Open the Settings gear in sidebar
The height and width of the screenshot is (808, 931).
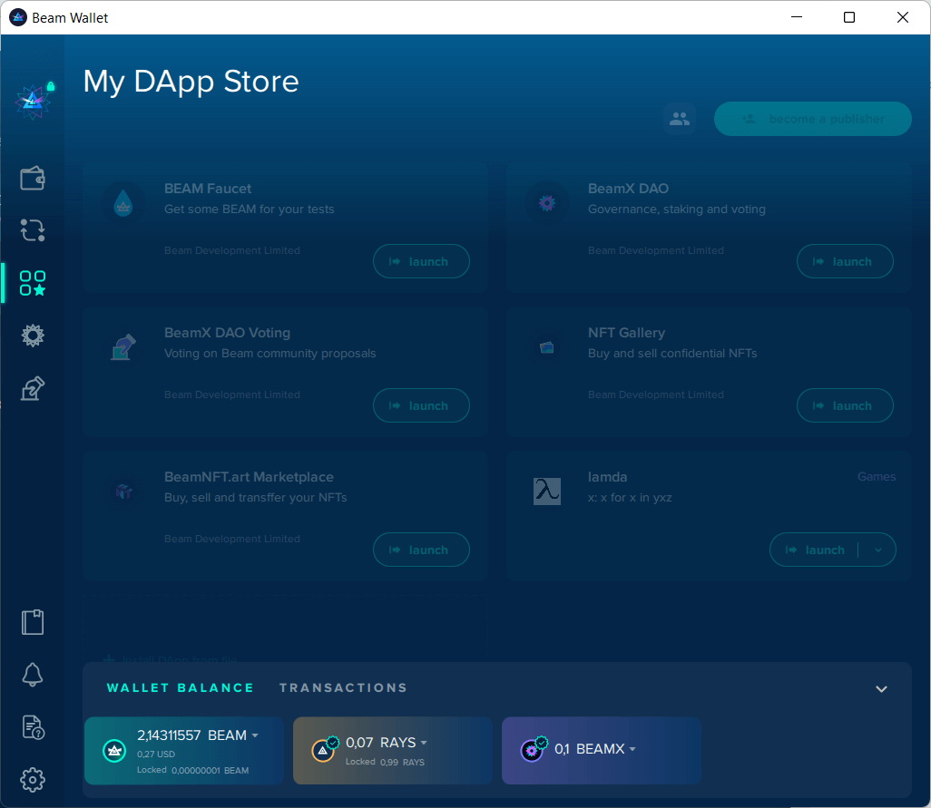pyautogui.click(x=33, y=779)
